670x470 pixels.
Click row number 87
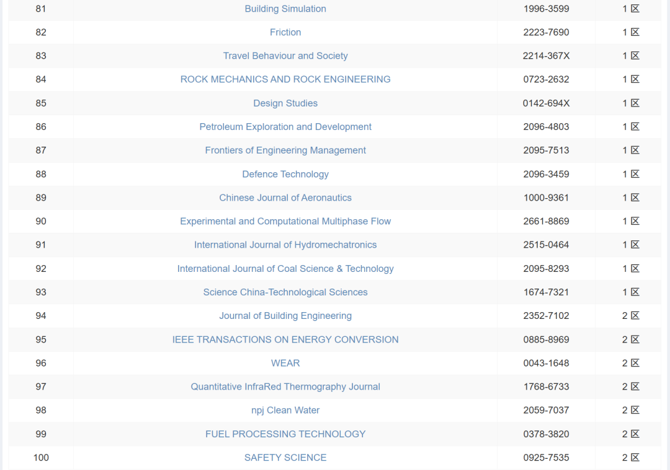40,150
